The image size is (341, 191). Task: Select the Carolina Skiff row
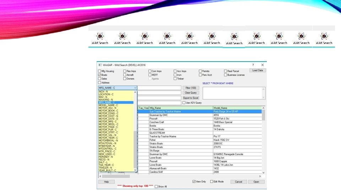(x=200, y=172)
